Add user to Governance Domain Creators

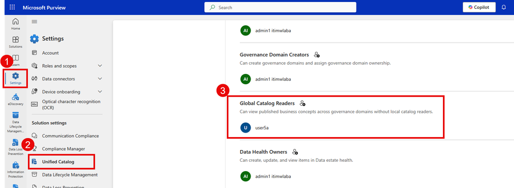316,54
